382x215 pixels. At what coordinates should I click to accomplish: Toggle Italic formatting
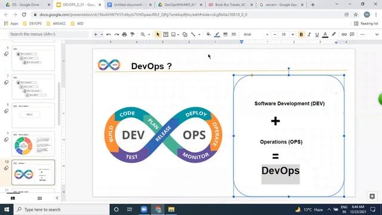click(309, 35)
